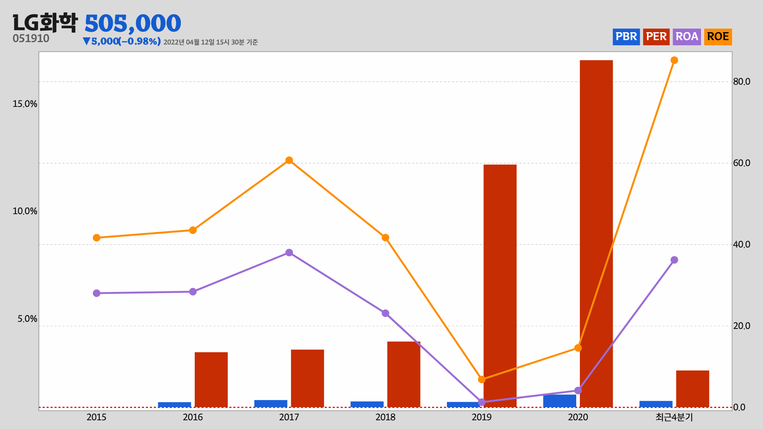Click the ▼5,000(-0.98%) price change

[x=122, y=41]
